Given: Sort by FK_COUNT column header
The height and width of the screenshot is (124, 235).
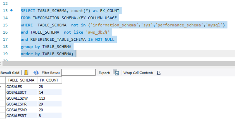Looking at the screenshot, I should pos(50,80).
